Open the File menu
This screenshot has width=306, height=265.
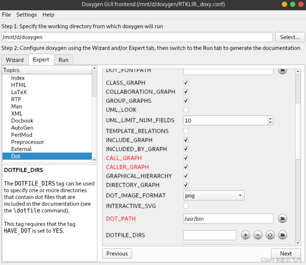pos(6,15)
